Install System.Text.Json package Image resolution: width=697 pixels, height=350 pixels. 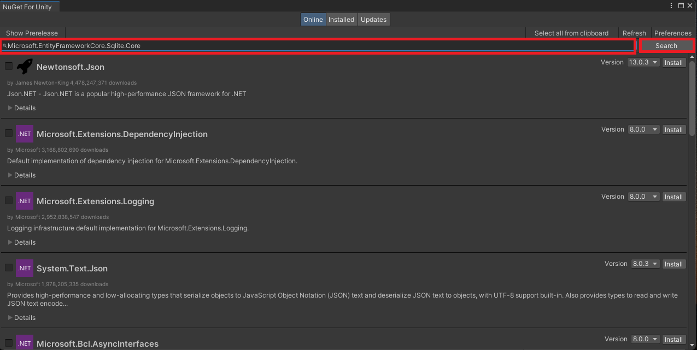(x=673, y=264)
